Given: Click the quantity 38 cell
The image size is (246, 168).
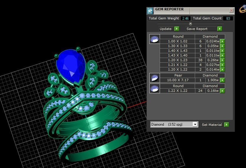Looking at the screenshot, I should tap(200, 60).
